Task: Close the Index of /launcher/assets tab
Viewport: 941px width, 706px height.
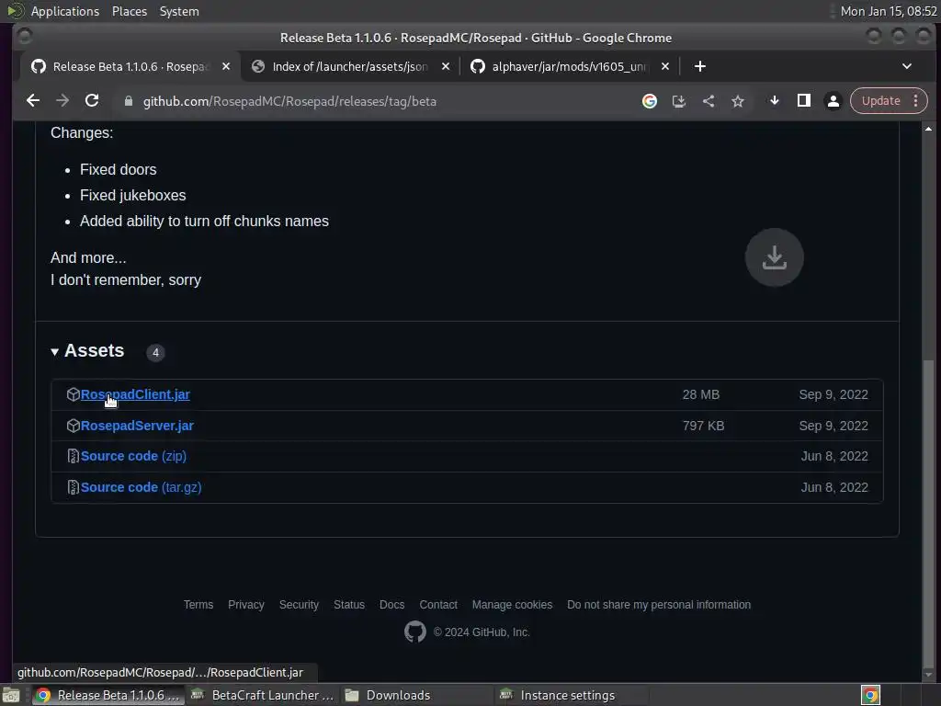Action: coord(446,66)
